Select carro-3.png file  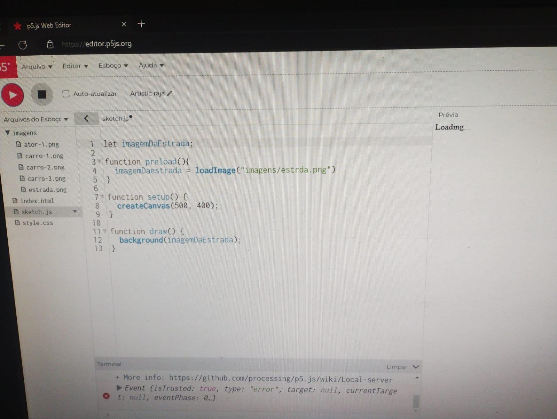click(x=43, y=179)
